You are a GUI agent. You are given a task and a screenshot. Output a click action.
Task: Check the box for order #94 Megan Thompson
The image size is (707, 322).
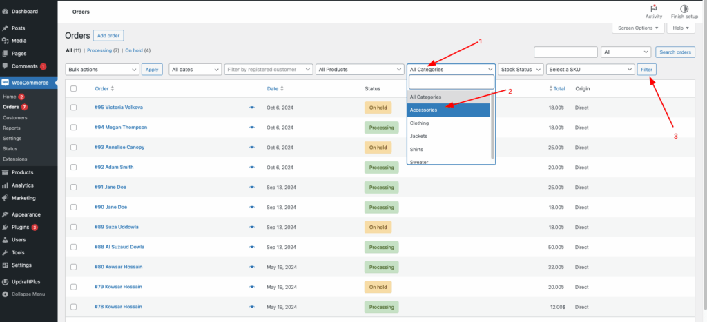tap(73, 128)
